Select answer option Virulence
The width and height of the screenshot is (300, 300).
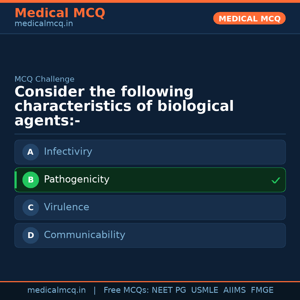point(150,207)
